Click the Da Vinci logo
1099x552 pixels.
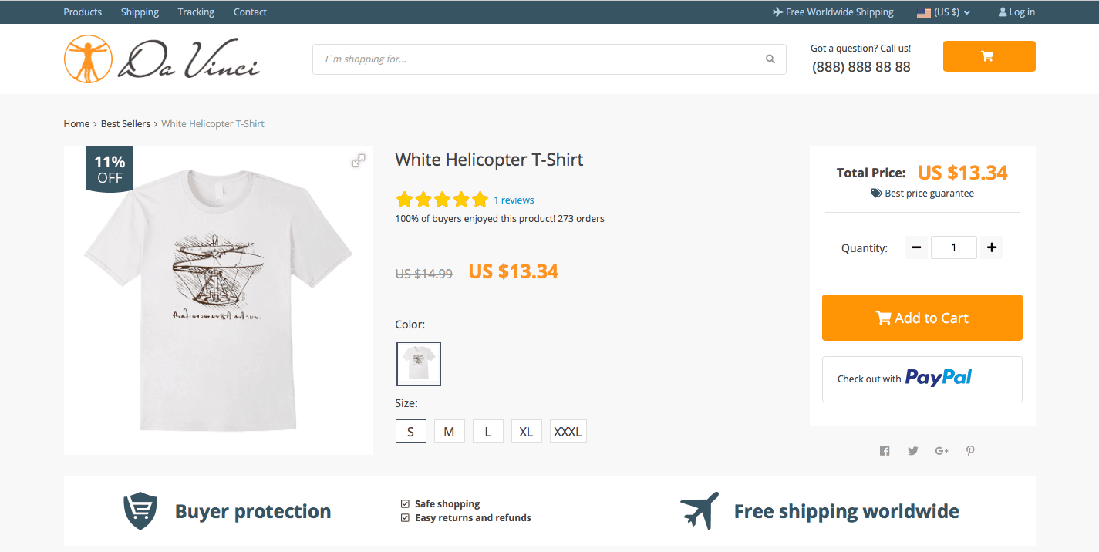[162, 59]
